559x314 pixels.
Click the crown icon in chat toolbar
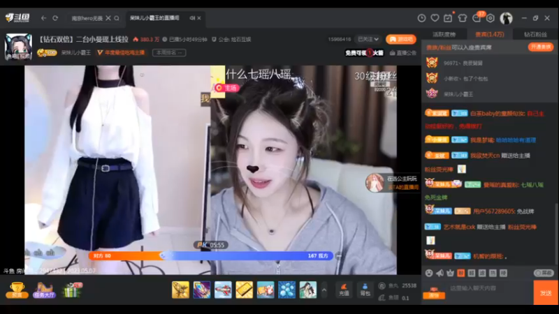tap(450, 273)
